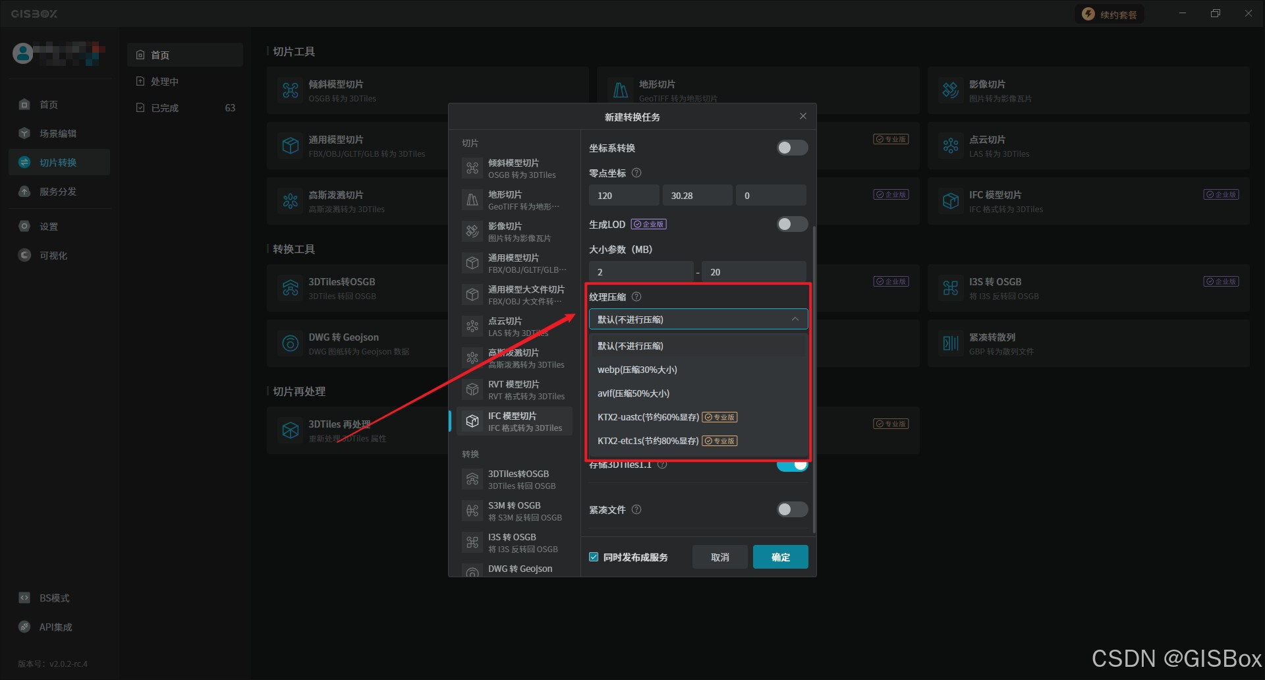Click the maximum size field 20

click(x=754, y=272)
